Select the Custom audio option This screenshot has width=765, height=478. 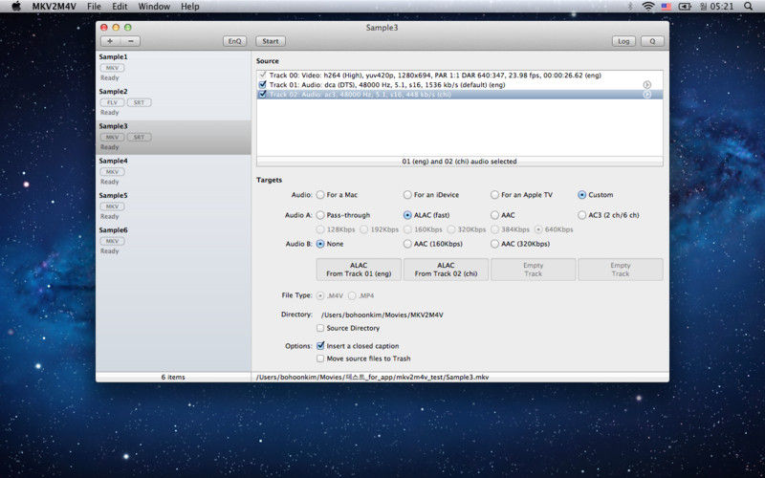click(x=582, y=195)
